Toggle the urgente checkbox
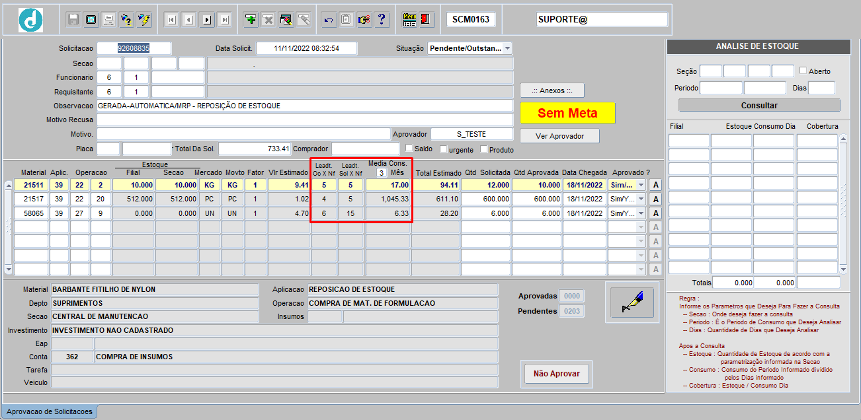Screen dimensions: 861x420 pos(444,149)
